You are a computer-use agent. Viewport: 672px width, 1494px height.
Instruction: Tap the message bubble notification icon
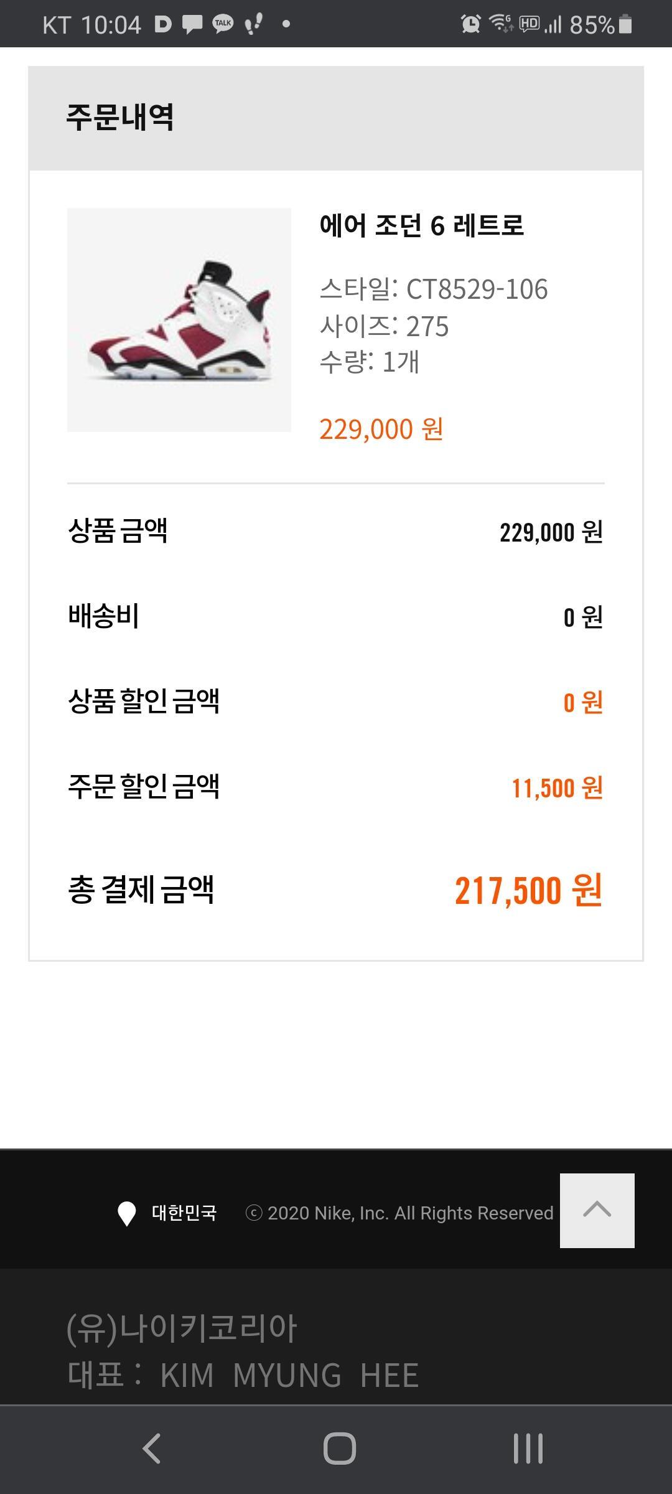192,24
